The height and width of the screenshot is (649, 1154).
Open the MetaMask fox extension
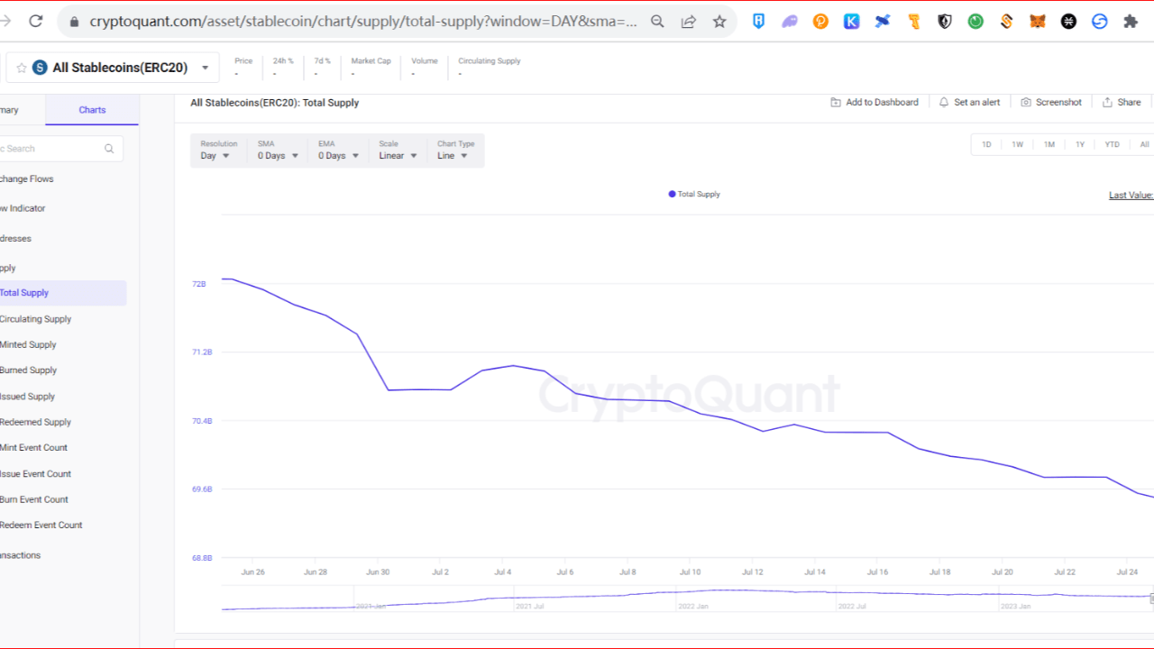click(1038, 21)
